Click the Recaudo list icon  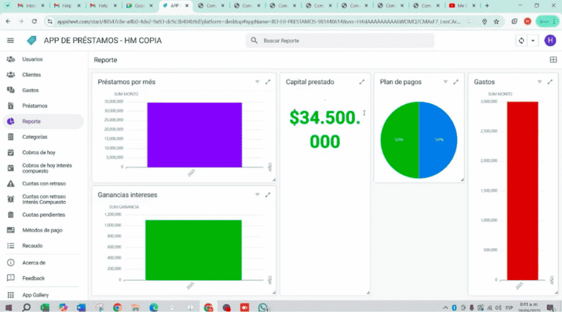10,246
